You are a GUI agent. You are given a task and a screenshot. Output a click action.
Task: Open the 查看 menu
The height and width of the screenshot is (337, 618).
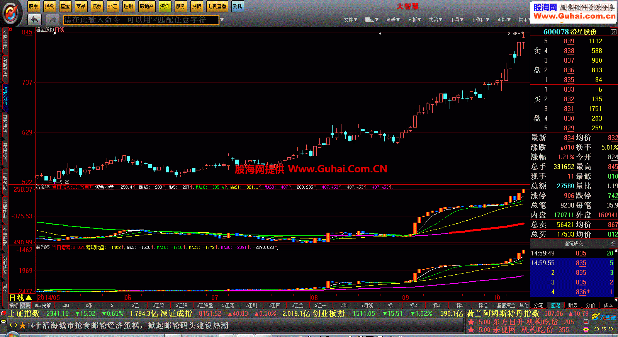(x=393, y=20)
